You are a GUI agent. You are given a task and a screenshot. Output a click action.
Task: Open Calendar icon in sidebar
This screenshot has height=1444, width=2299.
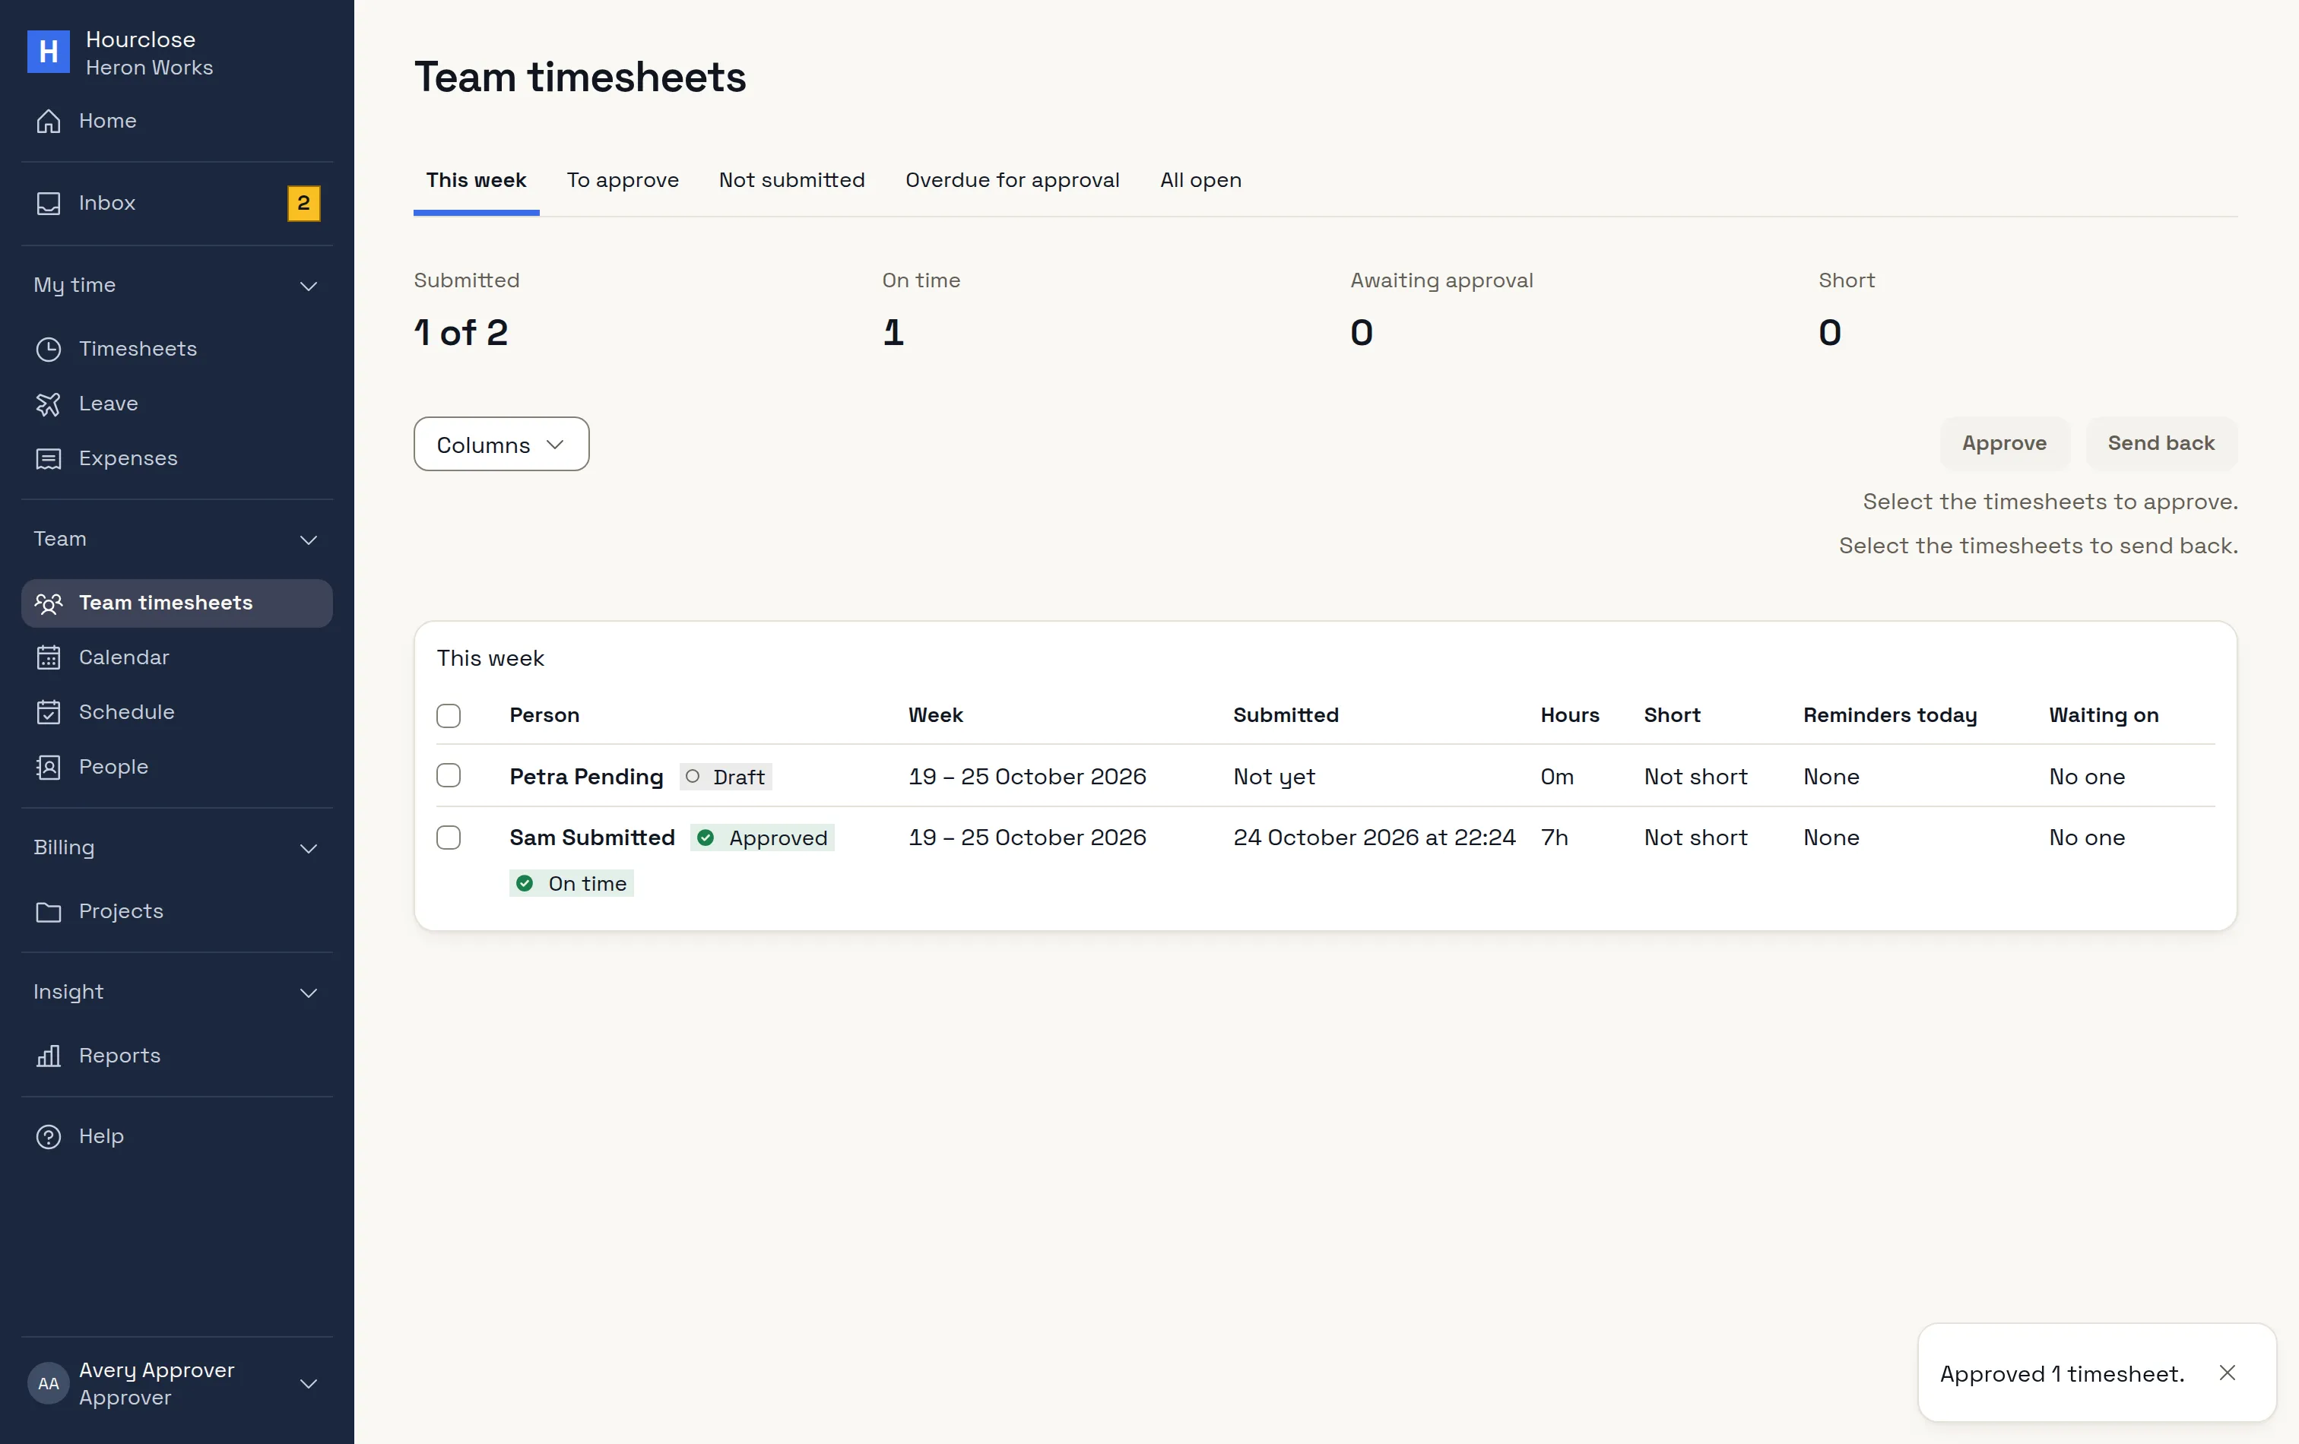(48, 657)
